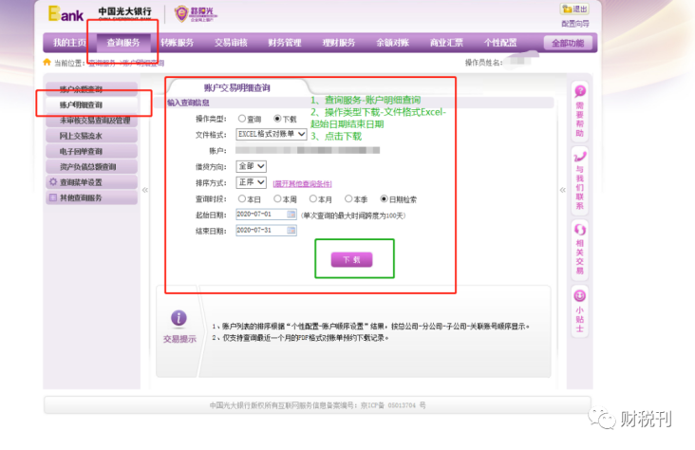Click the 交易提示 info icon
The height and width of the screenshot is (450, 695).
pos(178,317)
